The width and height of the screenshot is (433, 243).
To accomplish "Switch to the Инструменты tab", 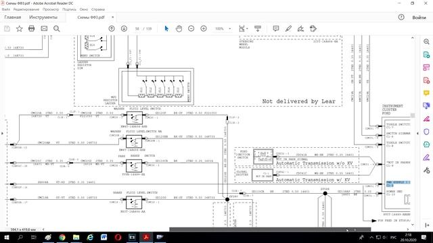I will [x=43, y=18].
